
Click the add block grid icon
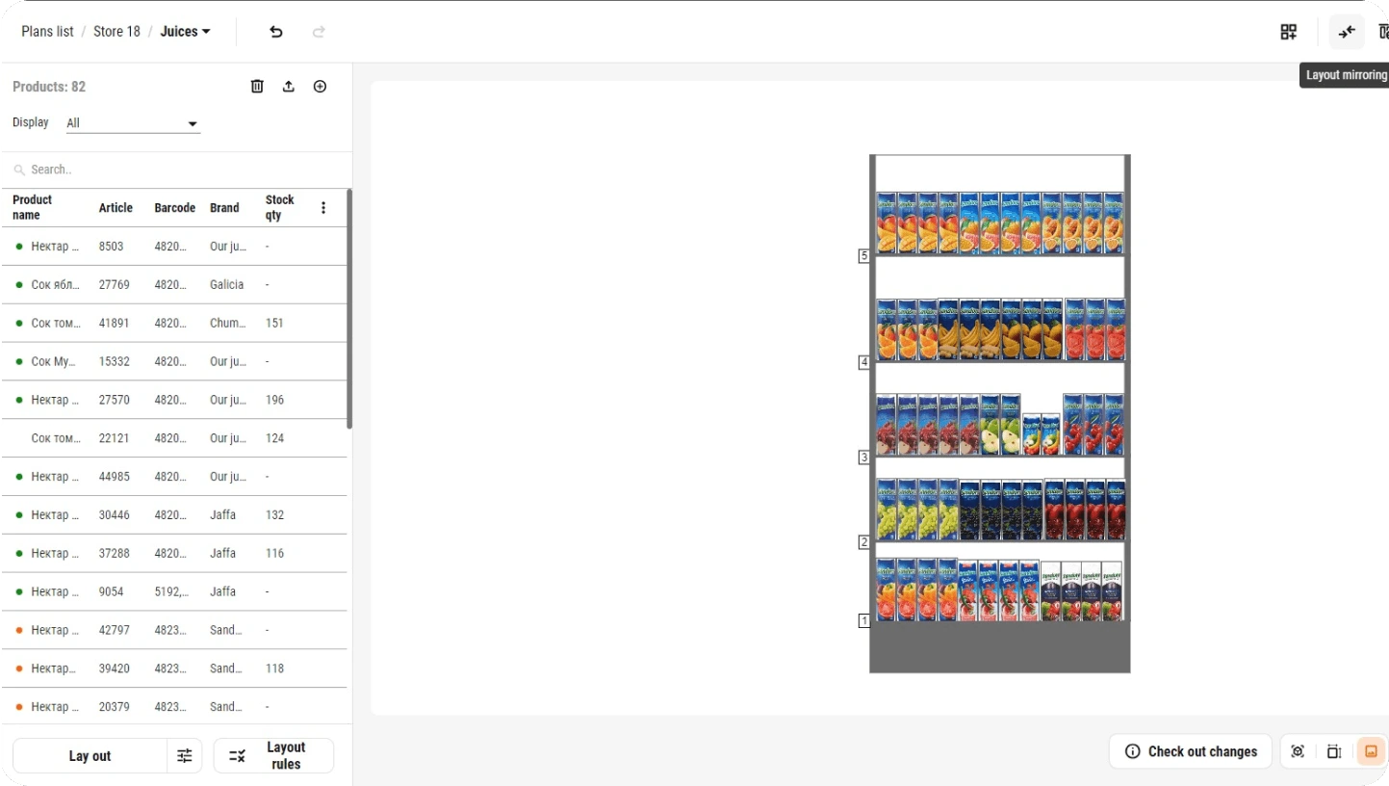(x=1289, y=32)
